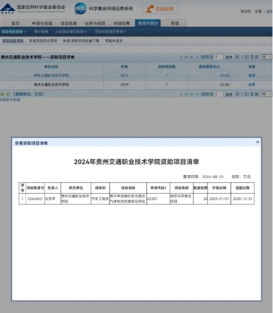Viewport: 273px width, 313px height.
Task: Click the NSFC mountain logo
Action: pyautogui.click(x=7, y=9)
